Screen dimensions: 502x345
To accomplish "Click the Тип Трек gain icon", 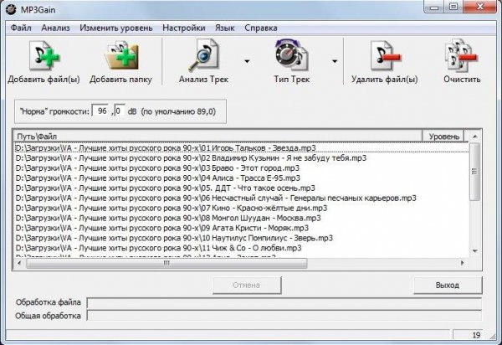I will click(291, 54).
